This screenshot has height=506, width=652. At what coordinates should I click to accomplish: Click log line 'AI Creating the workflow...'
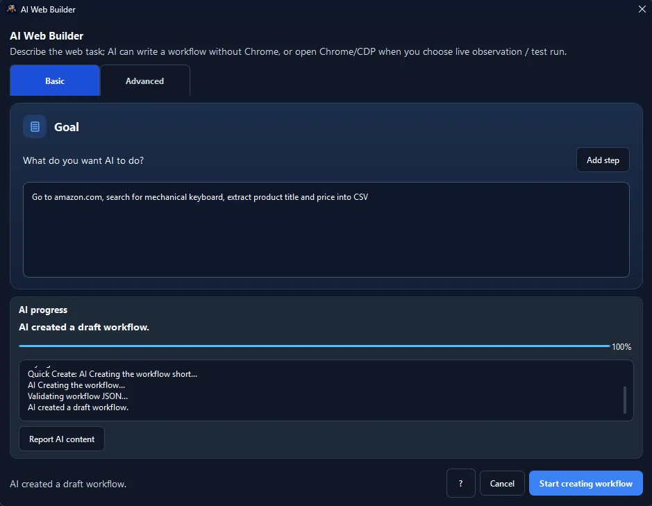coord(76,385)
